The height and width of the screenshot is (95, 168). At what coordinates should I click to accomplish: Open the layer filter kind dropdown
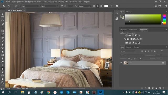[128, 51]
